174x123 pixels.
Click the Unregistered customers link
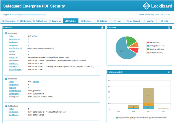coord(14,39)
